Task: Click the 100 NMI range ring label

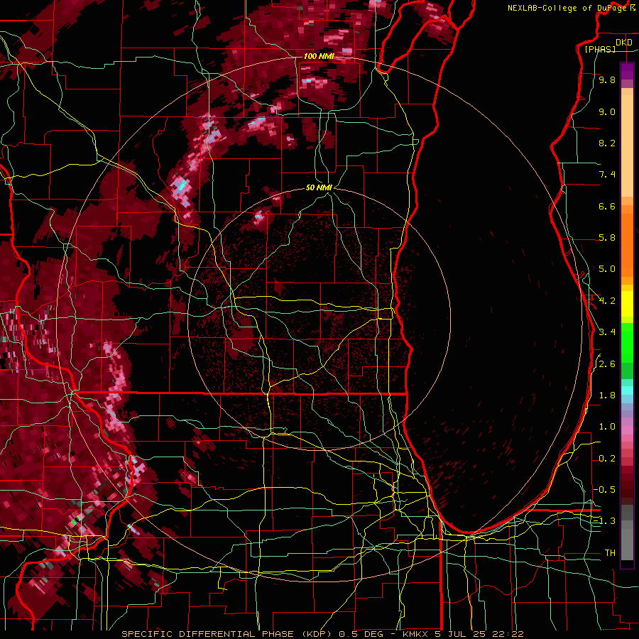Action: (x=319, y=56)
